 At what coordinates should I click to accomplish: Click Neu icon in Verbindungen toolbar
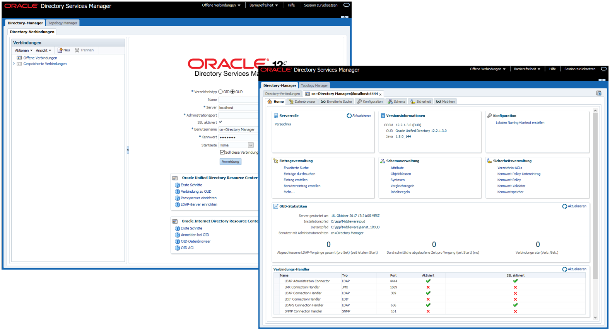tap(60, 50)
